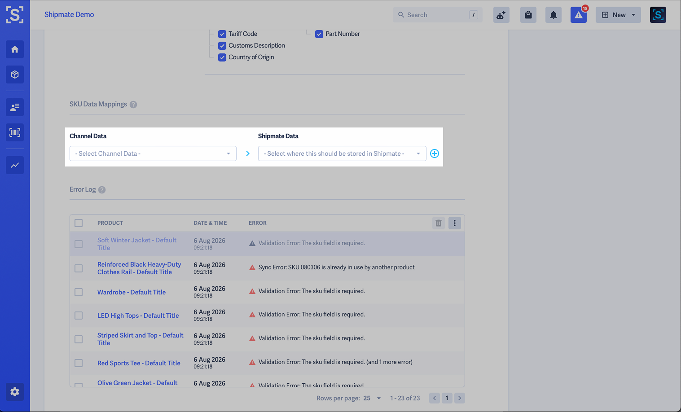681x412 pixels.
Task: Click the DATE & TIME column header
Action: [x=210, y=223]
